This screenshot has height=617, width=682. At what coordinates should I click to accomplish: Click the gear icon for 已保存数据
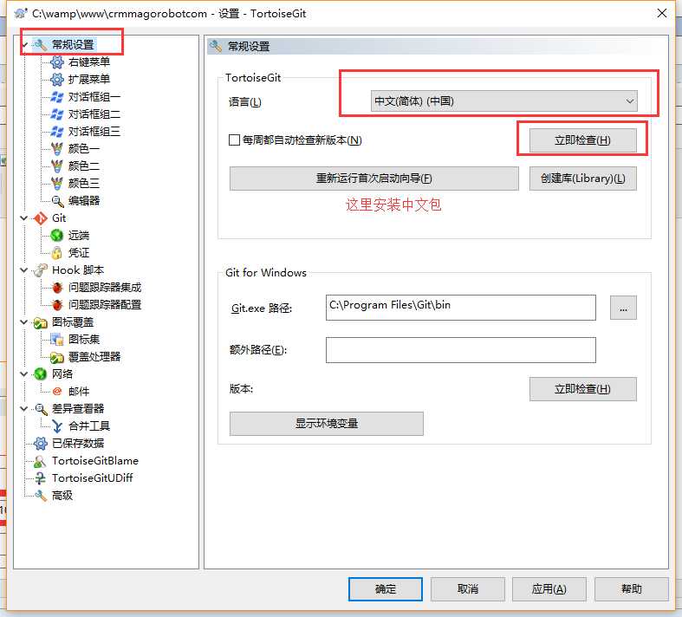41,444
